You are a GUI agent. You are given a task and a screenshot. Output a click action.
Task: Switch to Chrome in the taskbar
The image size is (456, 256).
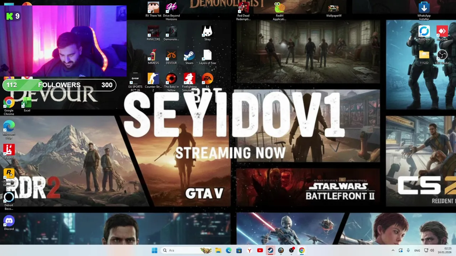point(302,250)
